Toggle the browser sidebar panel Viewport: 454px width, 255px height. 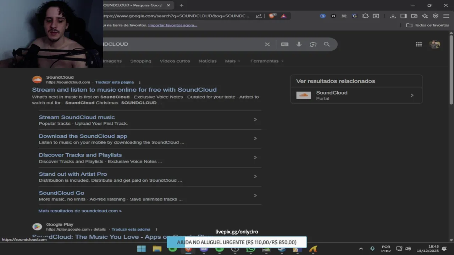coord(403,16)
